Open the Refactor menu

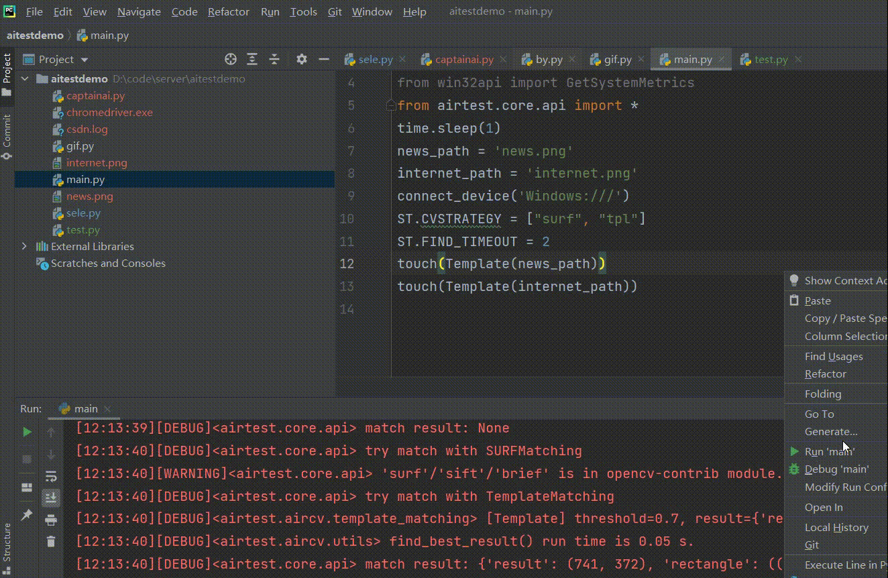click(x=229, y=11)
